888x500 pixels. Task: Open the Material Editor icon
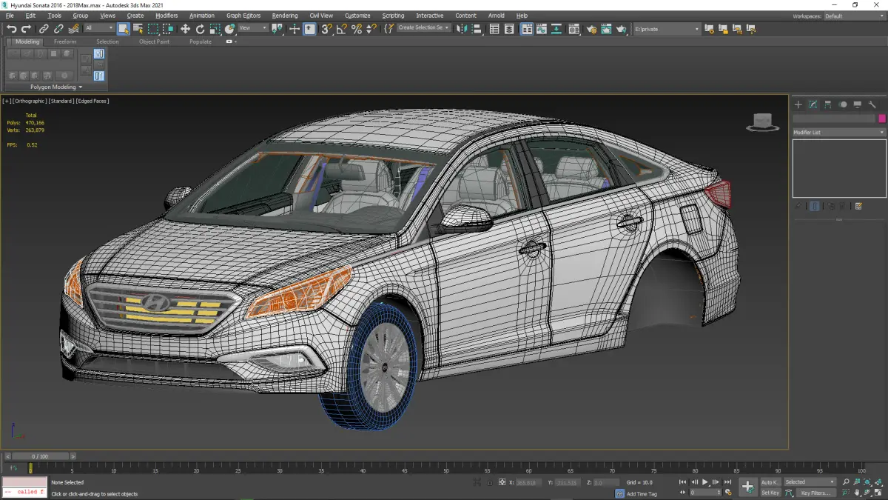tap(574, 29)
